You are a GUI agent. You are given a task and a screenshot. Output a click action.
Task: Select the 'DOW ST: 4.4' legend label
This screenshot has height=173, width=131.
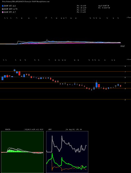[x=10, y=6]
